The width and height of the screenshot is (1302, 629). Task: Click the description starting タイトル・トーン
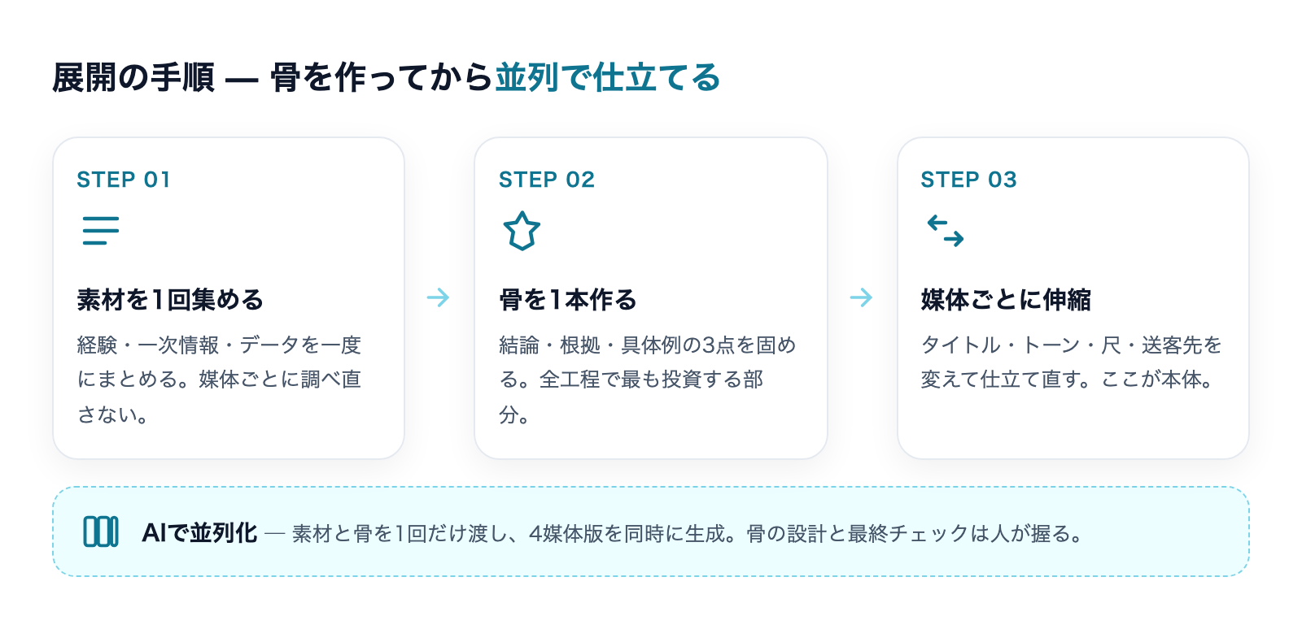point(1072,362)
